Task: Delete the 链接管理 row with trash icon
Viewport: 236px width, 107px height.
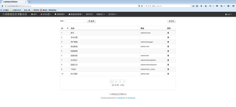Action: tap(168, 51)
